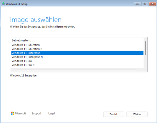Open the Support link
Image resolution: width=157 pixels, height=123 pixels.
36,113
